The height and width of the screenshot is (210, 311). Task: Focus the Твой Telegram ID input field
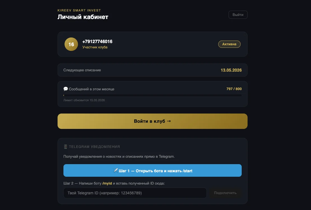point(135,193)
